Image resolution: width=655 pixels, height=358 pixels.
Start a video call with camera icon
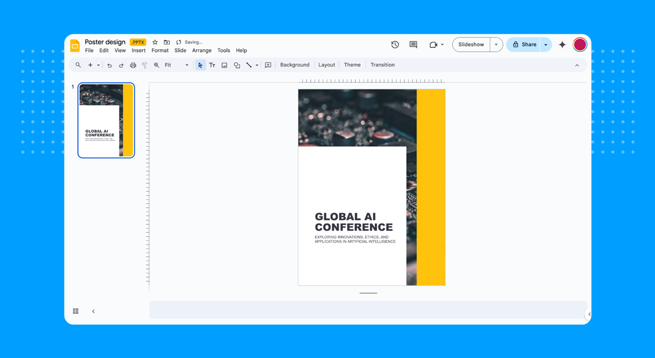point(433,45)
